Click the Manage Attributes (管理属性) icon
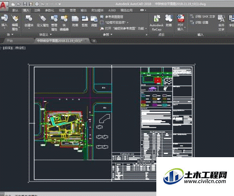The width and height of the screenshot is (234, 196). tap(54, 18)
